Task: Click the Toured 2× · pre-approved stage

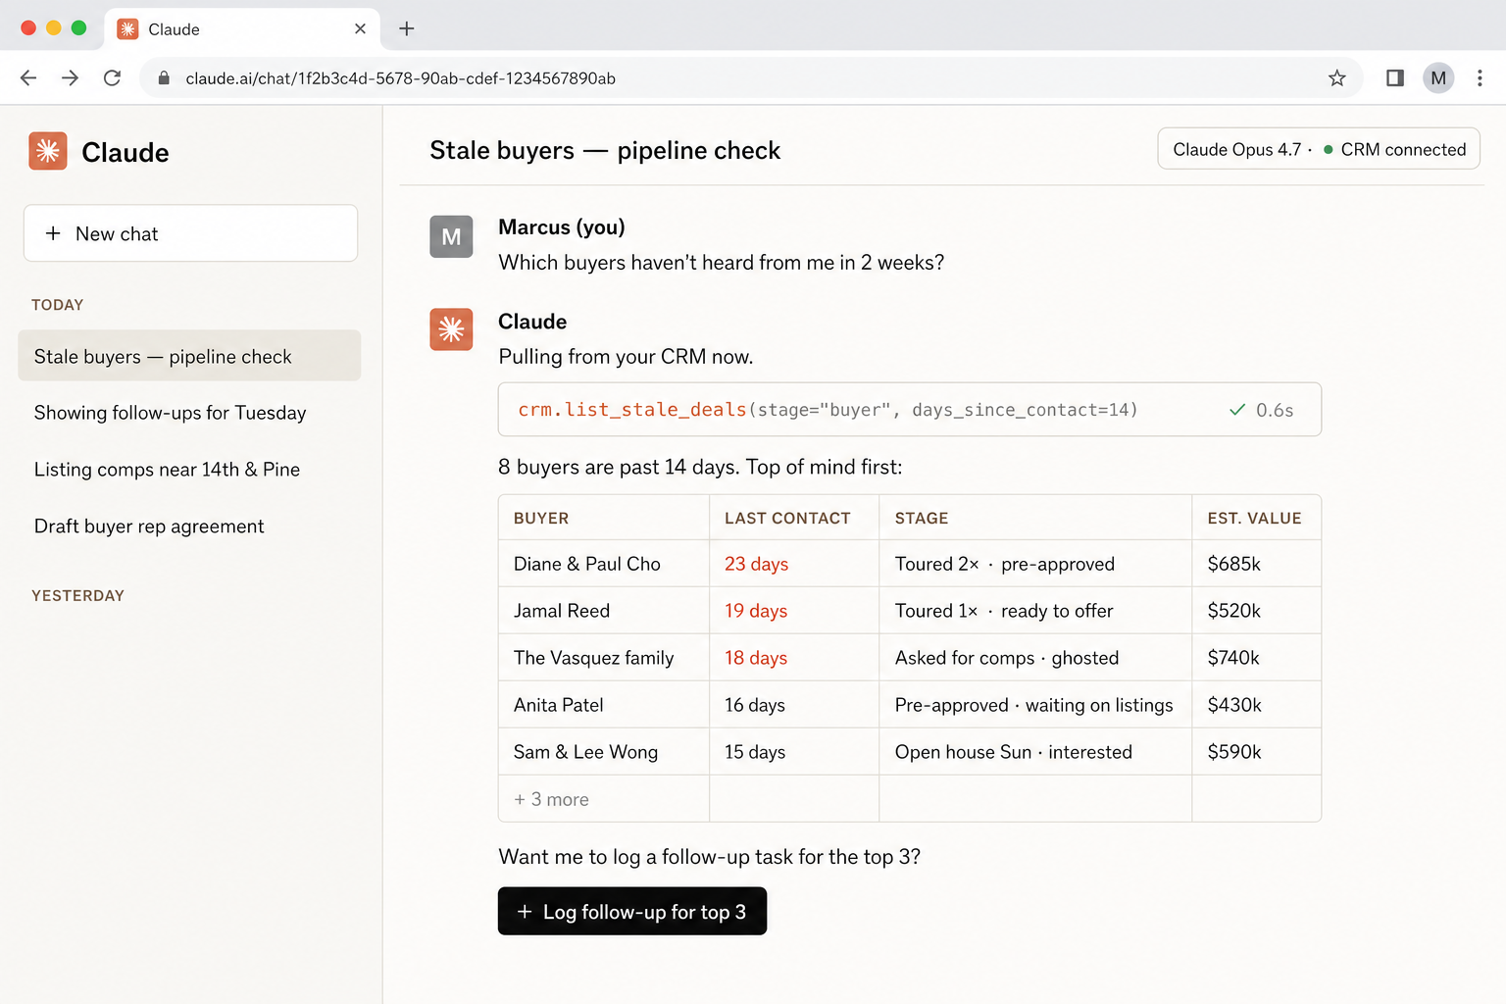Action: point(1005,564)
